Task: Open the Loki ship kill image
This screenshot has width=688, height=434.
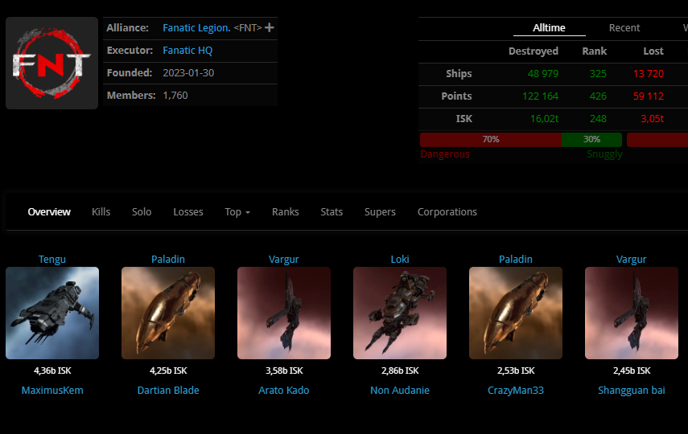Action: point(400,313)
